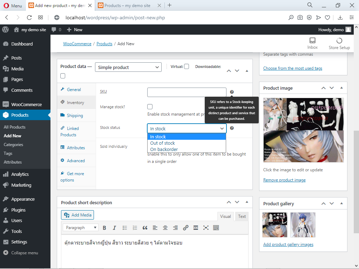Click the Stock status help icon

point(232,128)
